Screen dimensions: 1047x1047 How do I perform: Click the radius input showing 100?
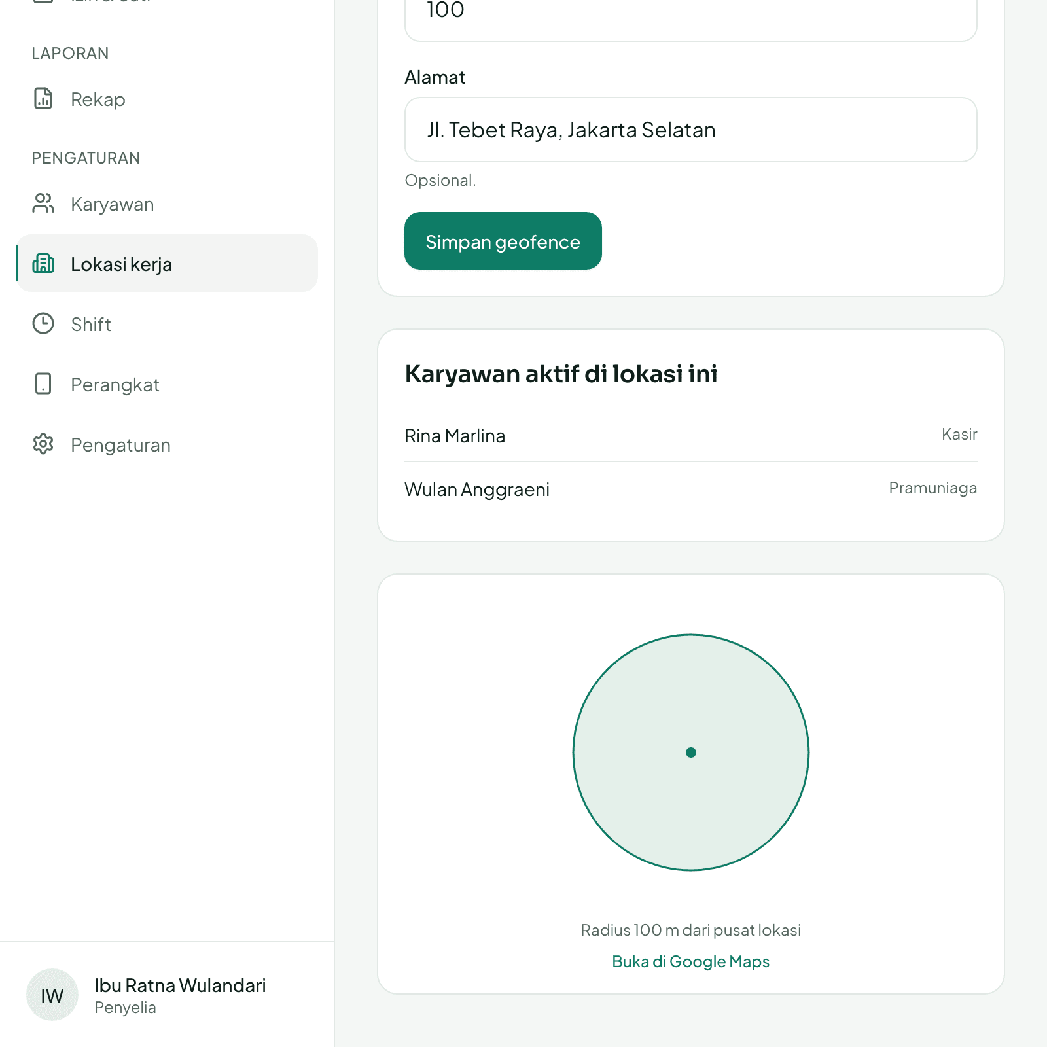tap(691, 13)
